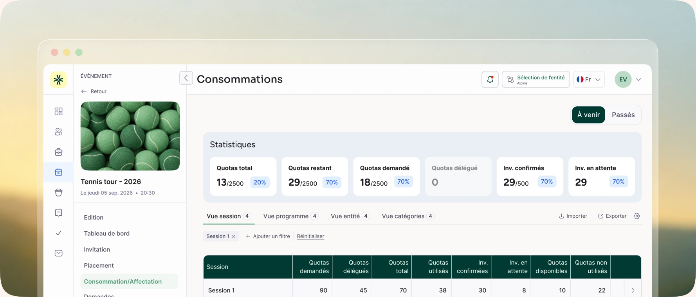
Task: Open the EV avatar profile
Action: tap(623, 79)
